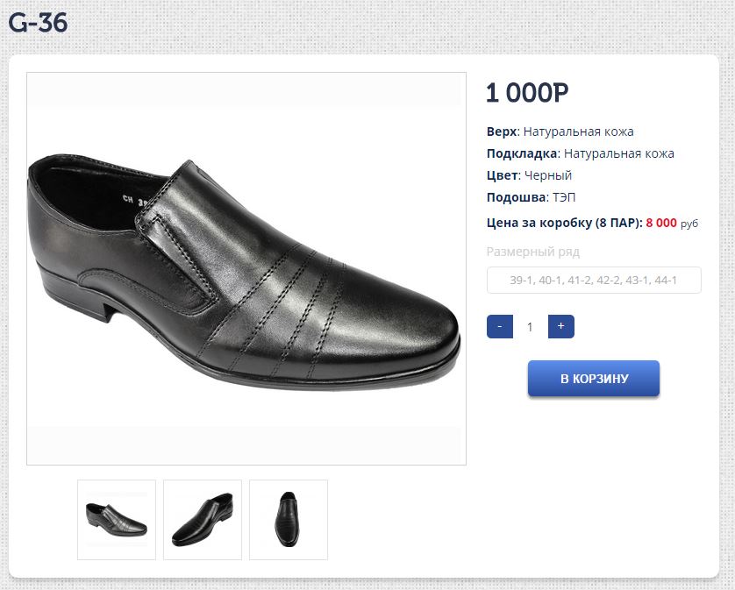Click the Верх attribute label
Screen dimensions: 735x590
(502, 132)
